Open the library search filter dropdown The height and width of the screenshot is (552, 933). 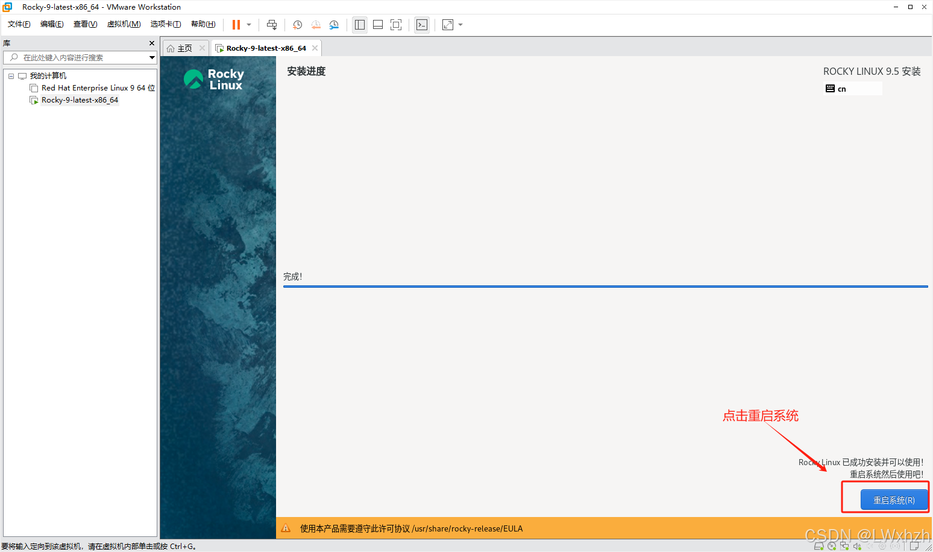(152, 57)
